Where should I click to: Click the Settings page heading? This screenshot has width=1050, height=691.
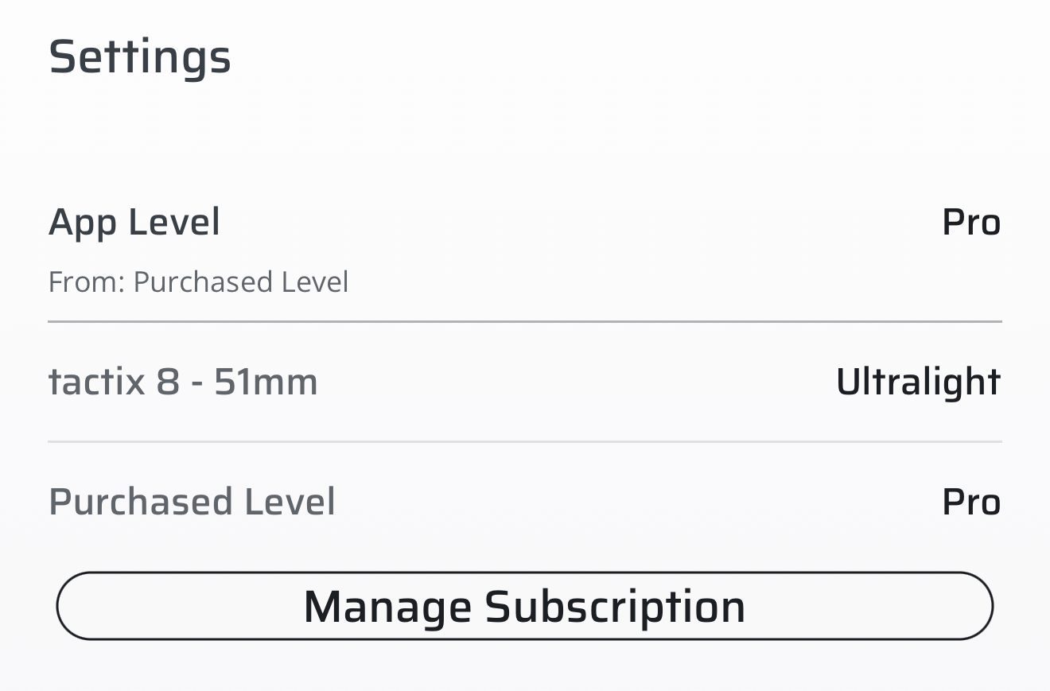point(140,57)
